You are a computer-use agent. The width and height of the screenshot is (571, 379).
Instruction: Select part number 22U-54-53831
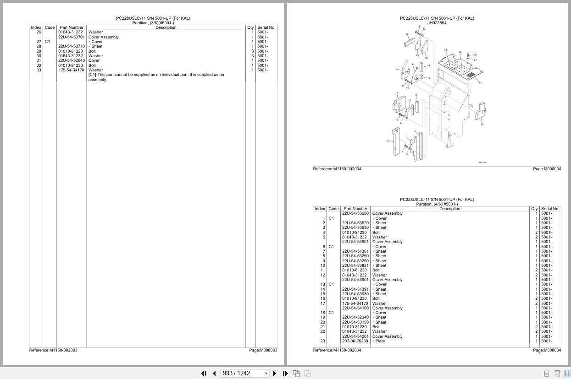tap(355, 265)
